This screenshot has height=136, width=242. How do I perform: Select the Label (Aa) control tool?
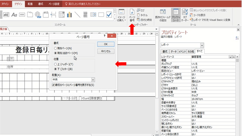(14, 15)
